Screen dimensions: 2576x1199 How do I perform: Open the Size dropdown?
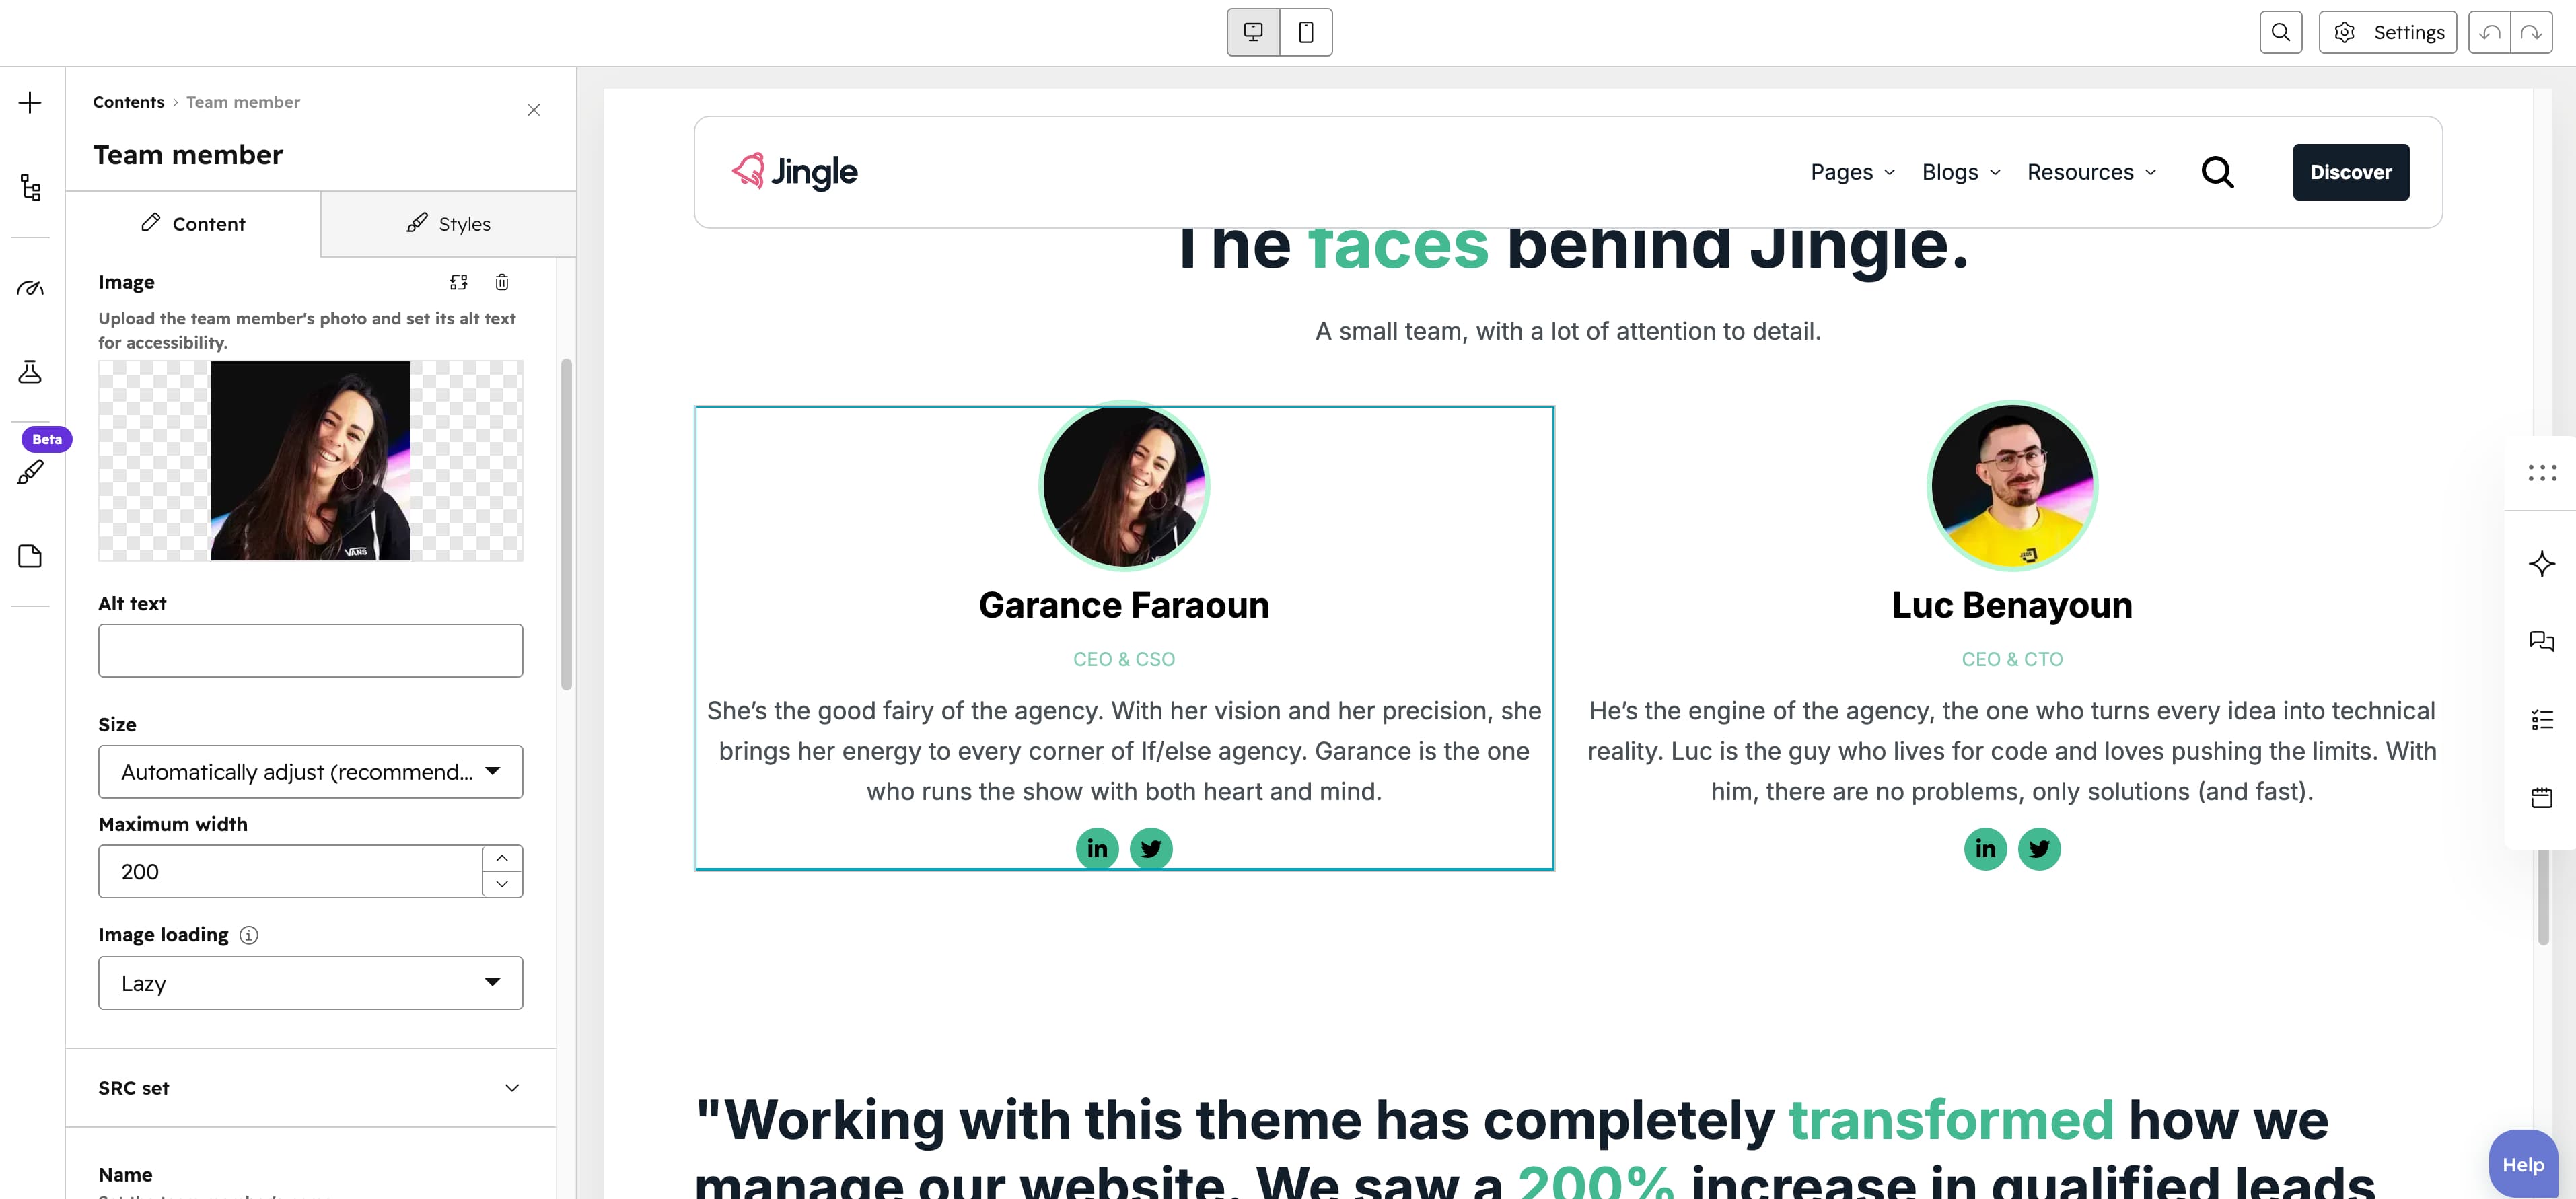coord(310,771)
